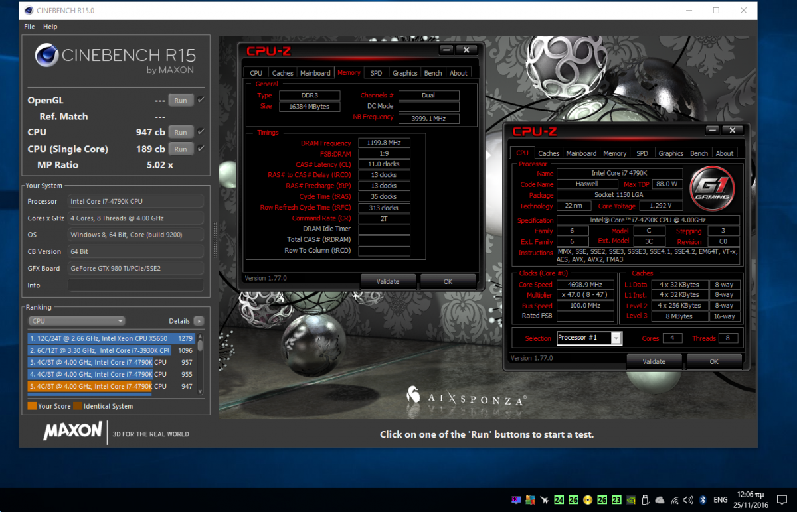Click the brown Identical System legend swatch
Screen dimensions: 797x512
[x=77, y=406]
